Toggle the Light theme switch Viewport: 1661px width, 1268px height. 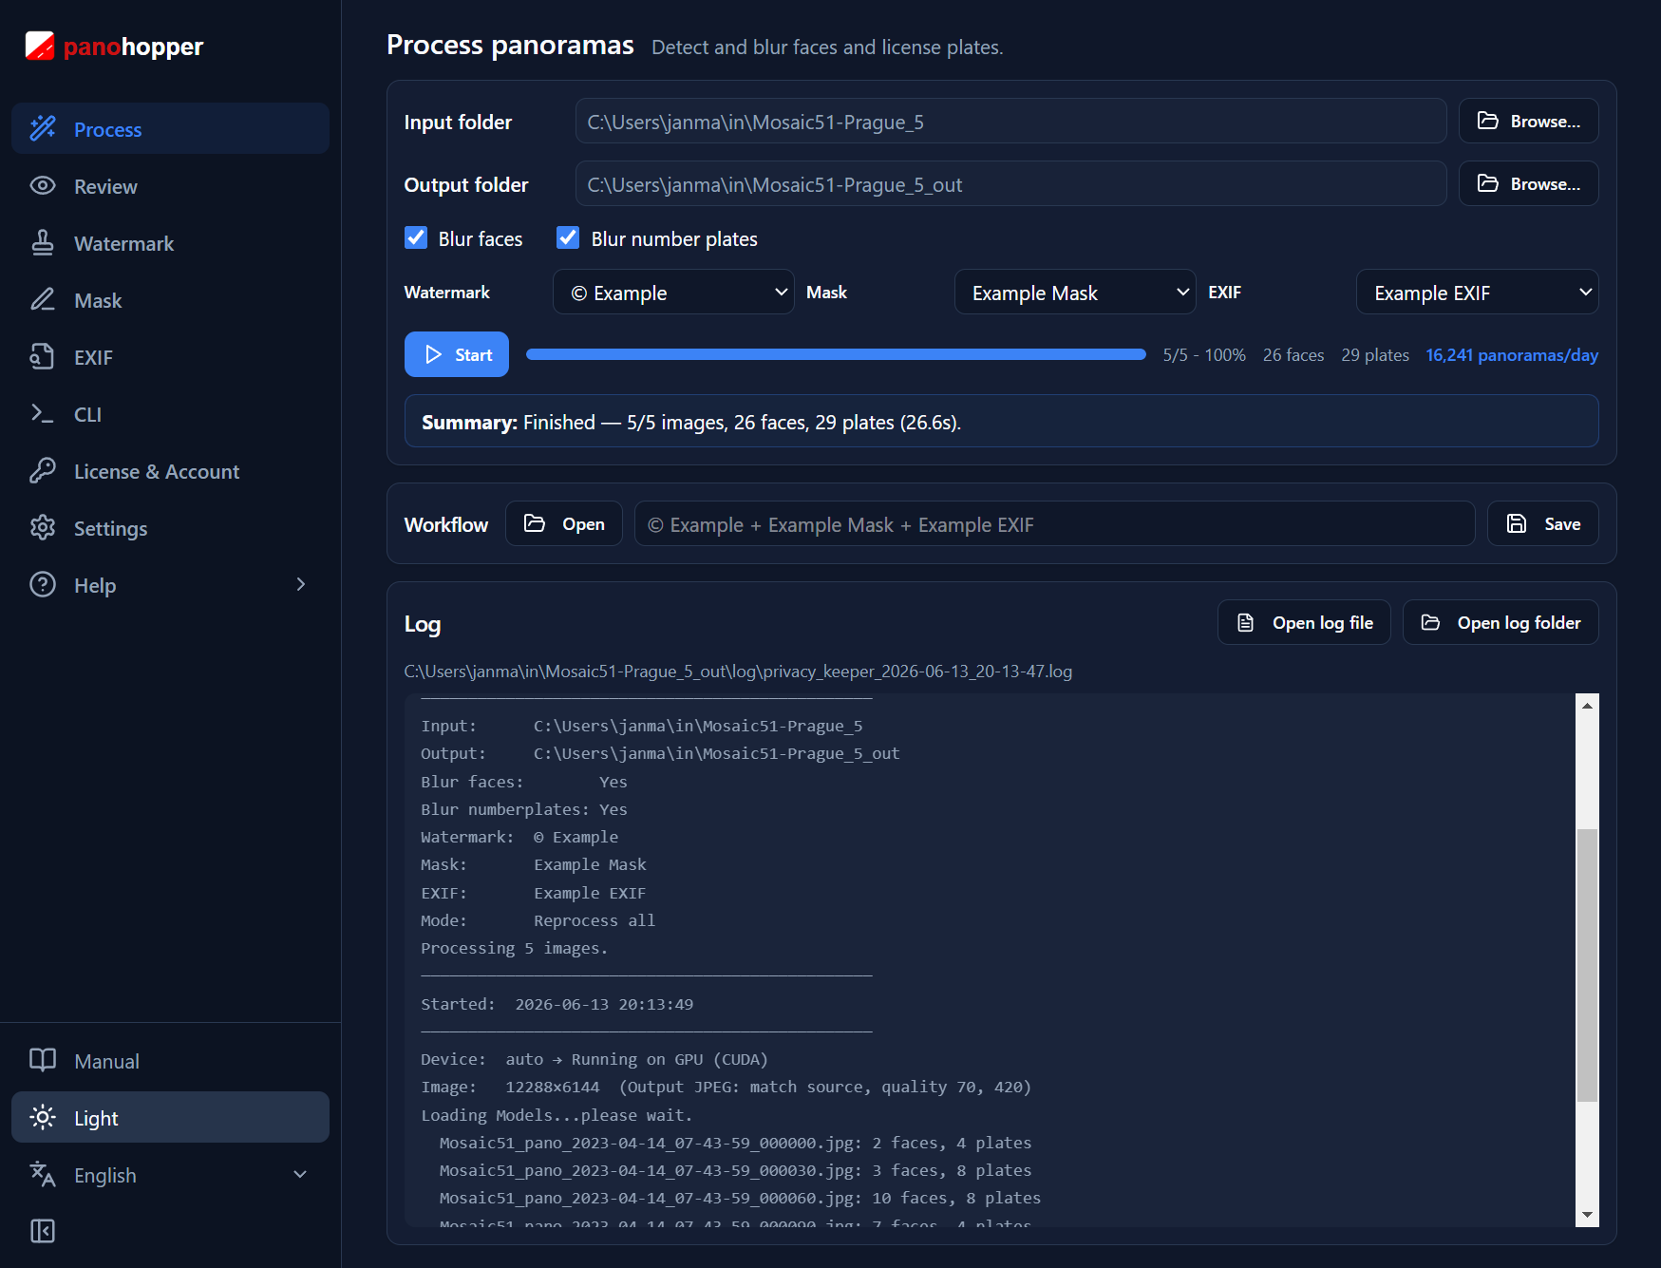[170, 1117]
